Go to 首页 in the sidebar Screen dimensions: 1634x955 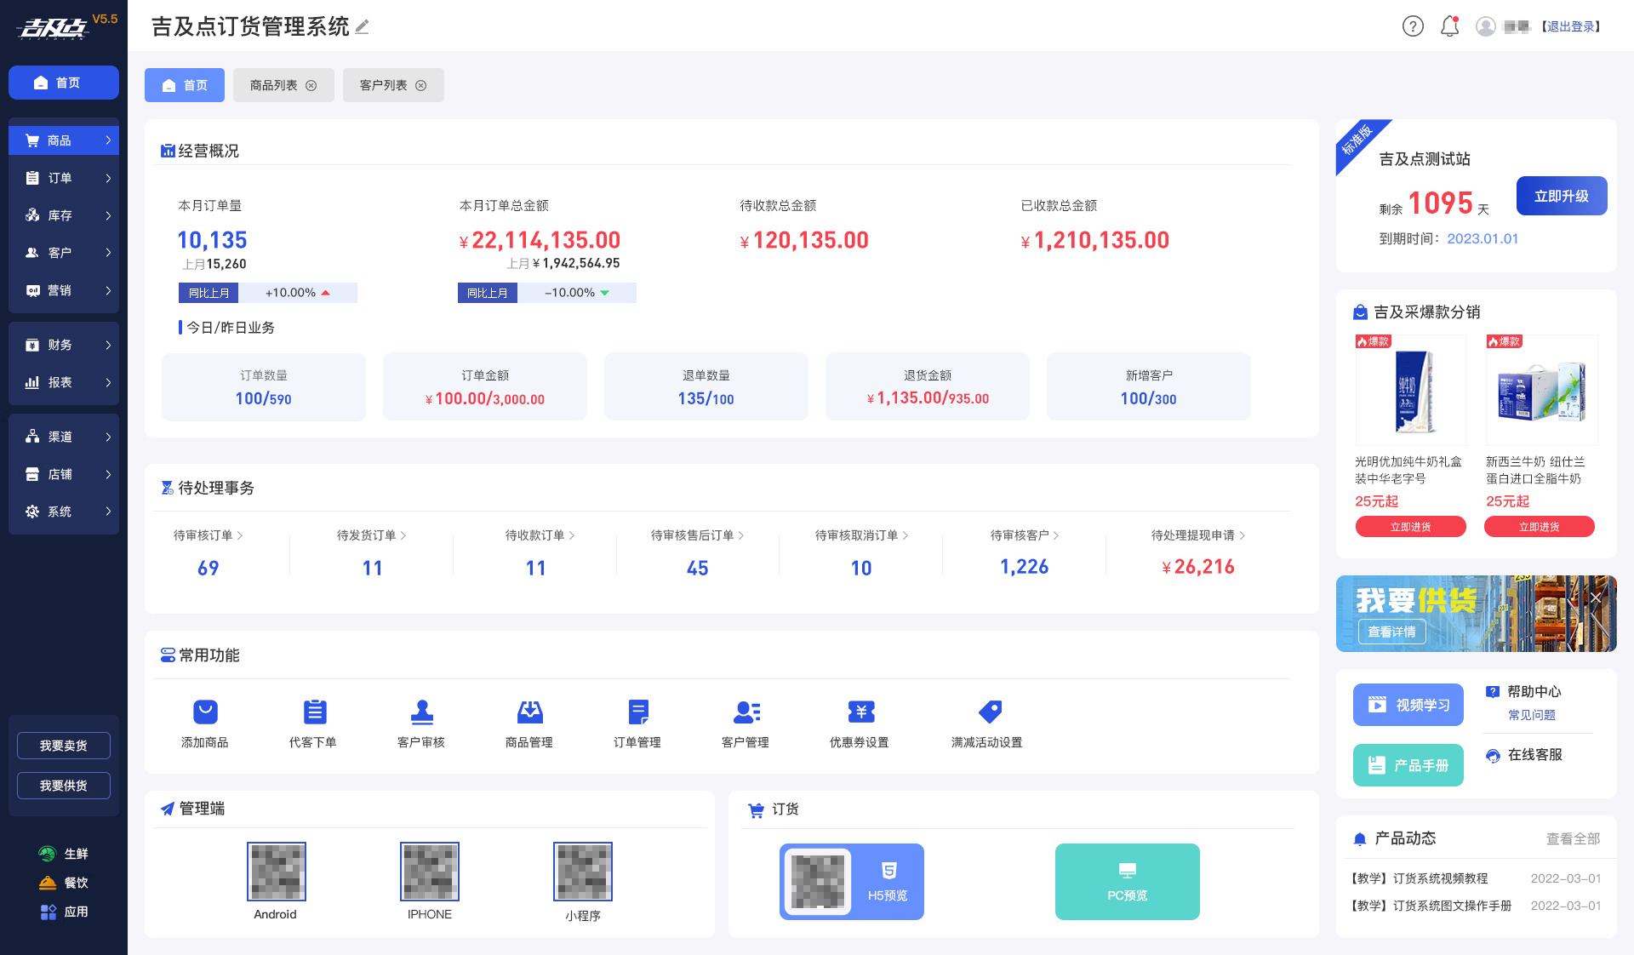[64, 83]
